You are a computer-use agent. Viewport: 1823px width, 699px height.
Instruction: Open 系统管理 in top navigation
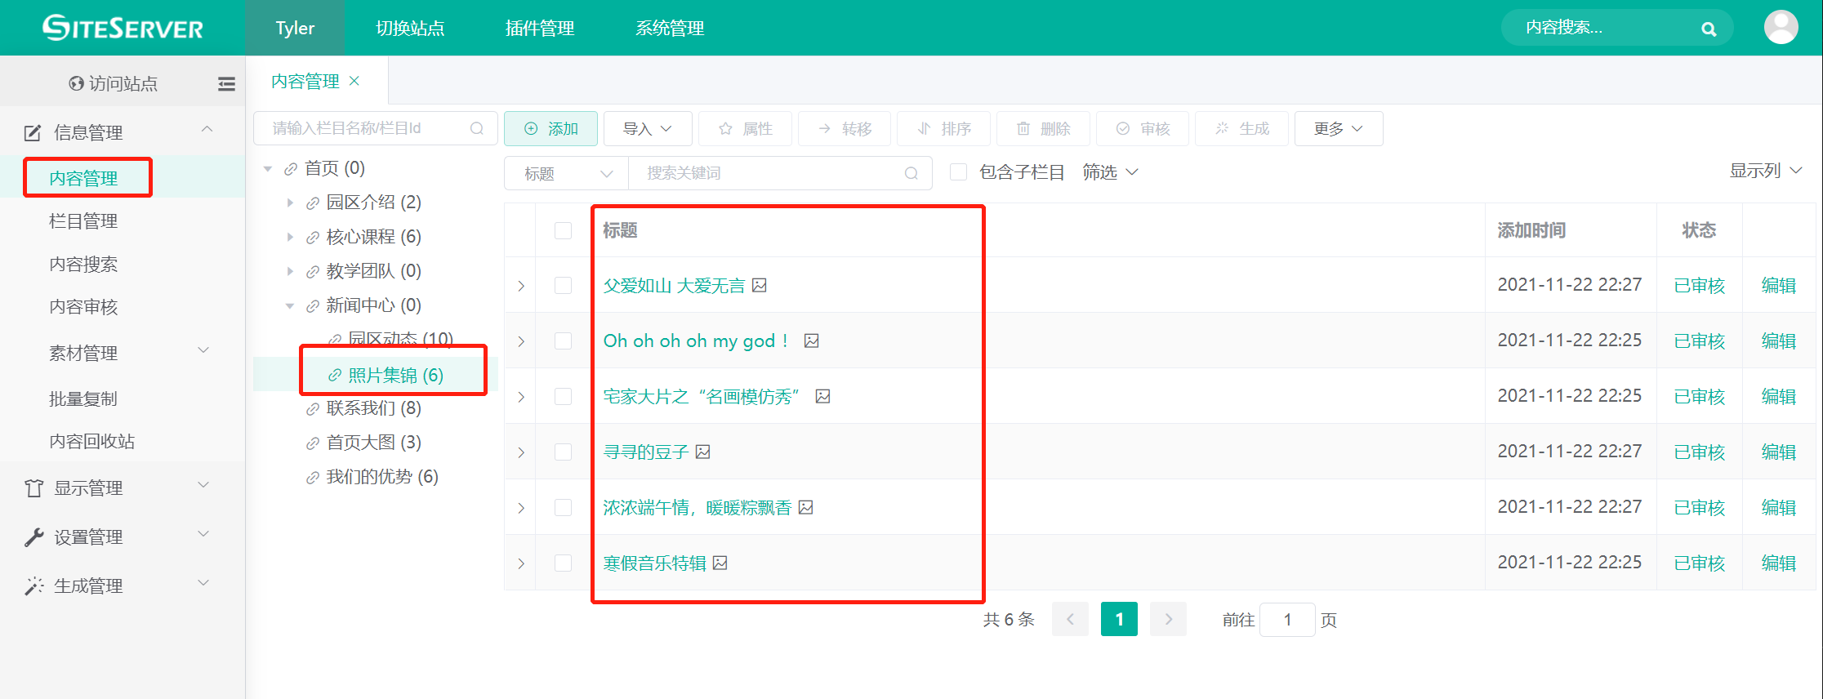click(x=669, y=28)
